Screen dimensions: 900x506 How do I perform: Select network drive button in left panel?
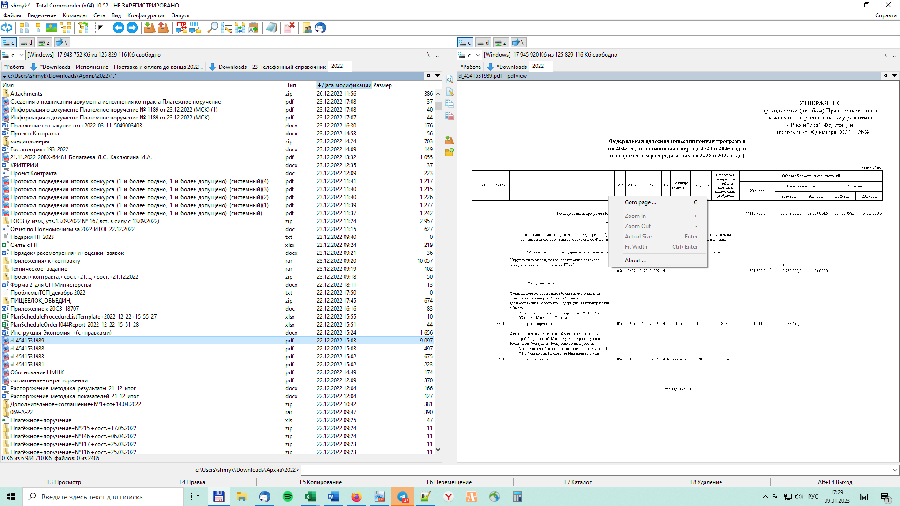click(61, 43)
